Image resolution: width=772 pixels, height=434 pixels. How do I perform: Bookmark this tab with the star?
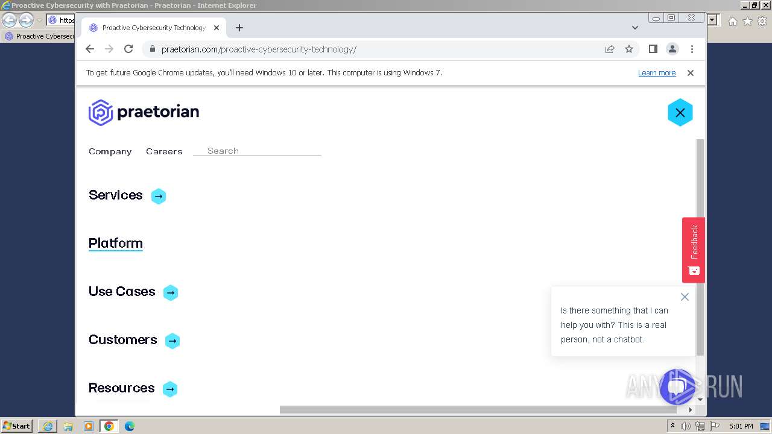click(x=629, y=49)
